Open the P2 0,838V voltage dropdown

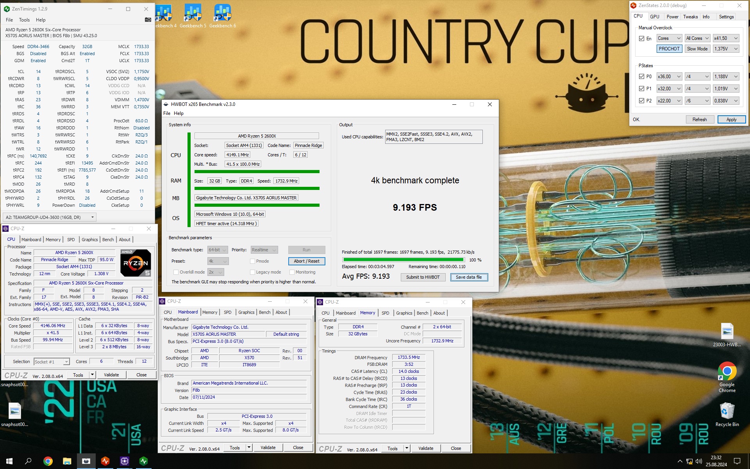[x=726, y=101]
